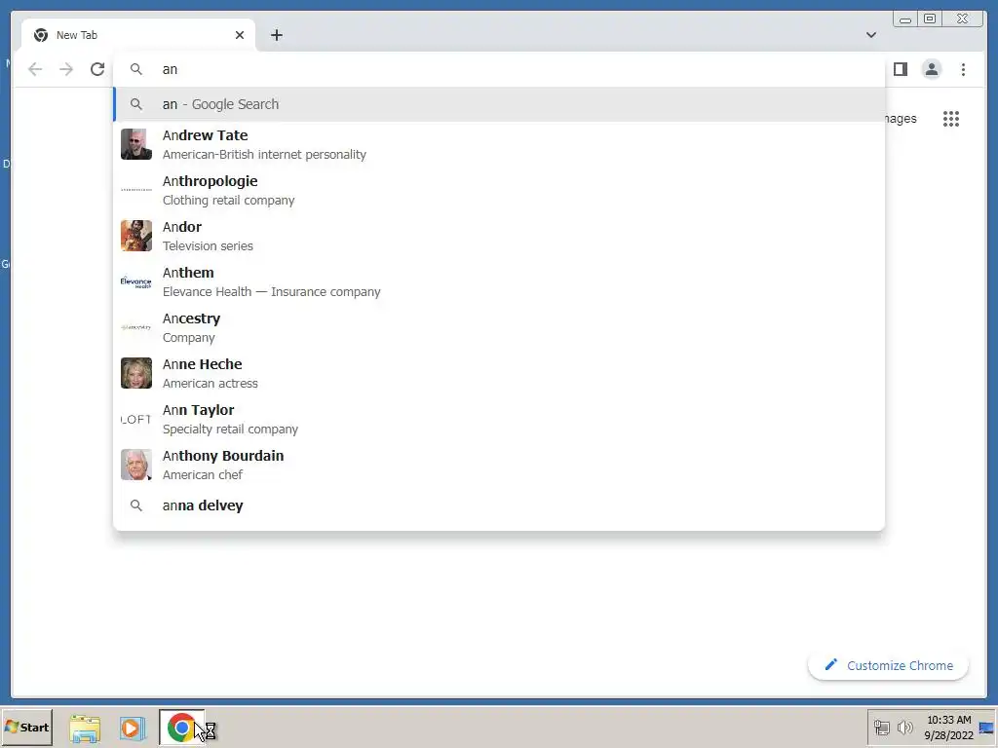Click in the address bar text field
998x748 pixels.
[x=499, y=69]
